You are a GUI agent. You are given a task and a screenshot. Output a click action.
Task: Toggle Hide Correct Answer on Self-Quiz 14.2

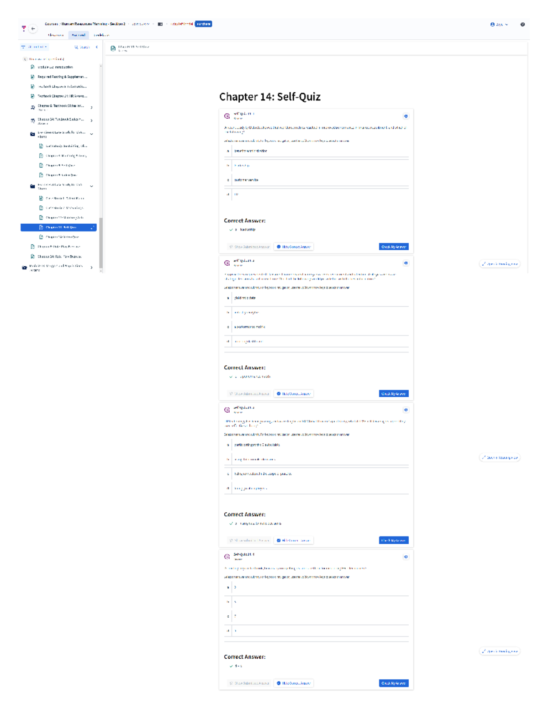[294, 394]
